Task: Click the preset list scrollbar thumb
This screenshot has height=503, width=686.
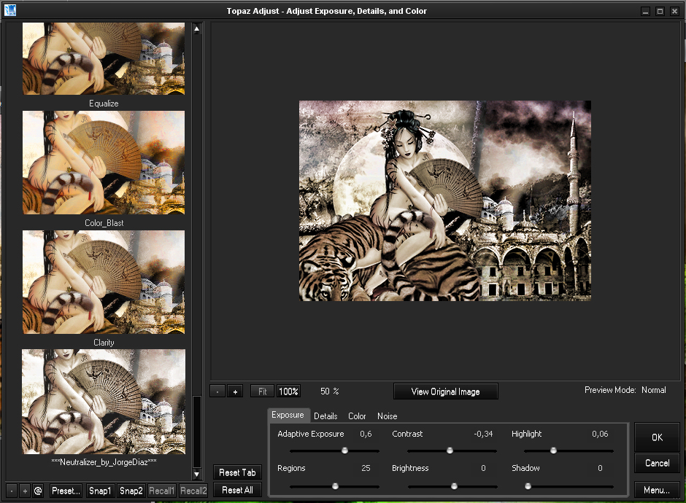Action: pos(197,432)
